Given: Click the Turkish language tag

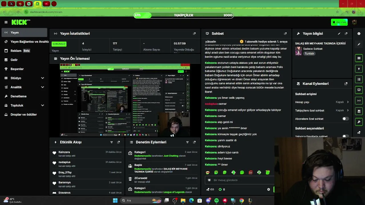Looking at the screenshot, I should (309, 54).
